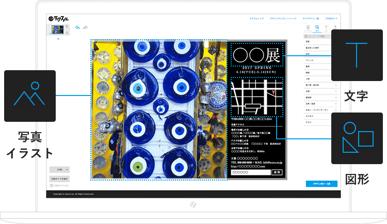Viewport: 387px width, 224px height.
Task: Select the page 1 thumbnail
Action: click(x=56, y=29)
